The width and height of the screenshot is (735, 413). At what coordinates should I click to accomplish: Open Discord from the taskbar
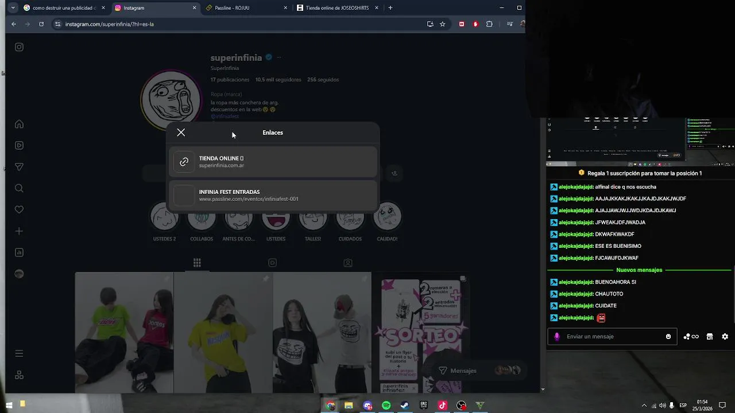point(367,406)
